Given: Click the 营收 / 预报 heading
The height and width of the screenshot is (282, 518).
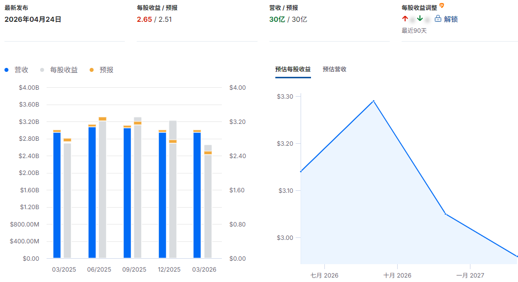Looking at the screenshot, I should click(283, 7).
